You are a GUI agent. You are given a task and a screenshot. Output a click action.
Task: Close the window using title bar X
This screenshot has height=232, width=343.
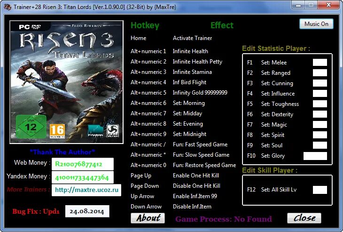click(328, 5)
